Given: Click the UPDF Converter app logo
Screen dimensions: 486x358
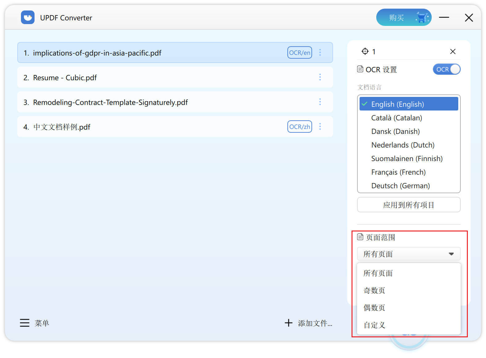Looking at the screenshot, I should pos(28,17).
